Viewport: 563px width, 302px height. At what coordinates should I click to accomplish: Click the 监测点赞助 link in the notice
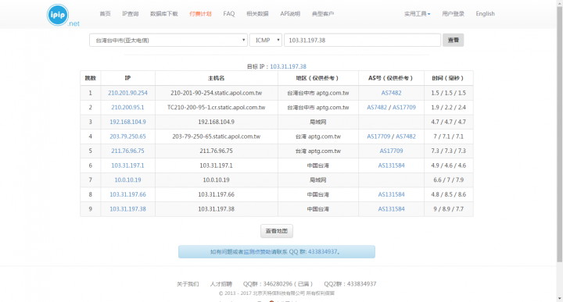pyautogui.click(x=258, y=252)
